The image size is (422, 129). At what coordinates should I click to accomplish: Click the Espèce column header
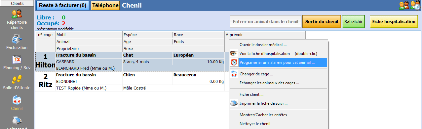pos(147,35)
